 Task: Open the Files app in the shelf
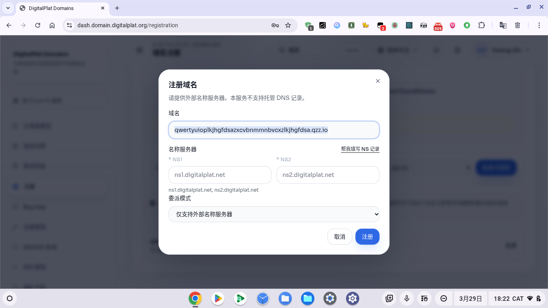(x=285, y=298)
